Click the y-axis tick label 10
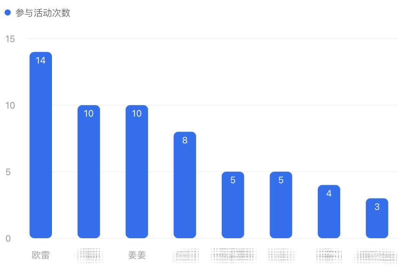This screenshot has height=273, width=398. click(10, 106)
